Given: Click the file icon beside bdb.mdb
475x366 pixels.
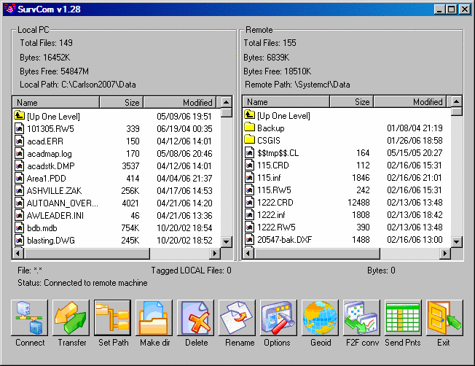Looking at the screenshot, I should click(x=20, y=227).
